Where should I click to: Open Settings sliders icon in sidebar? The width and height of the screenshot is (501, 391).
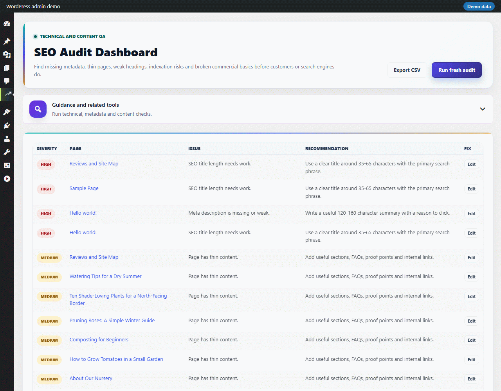coord(7,165)
